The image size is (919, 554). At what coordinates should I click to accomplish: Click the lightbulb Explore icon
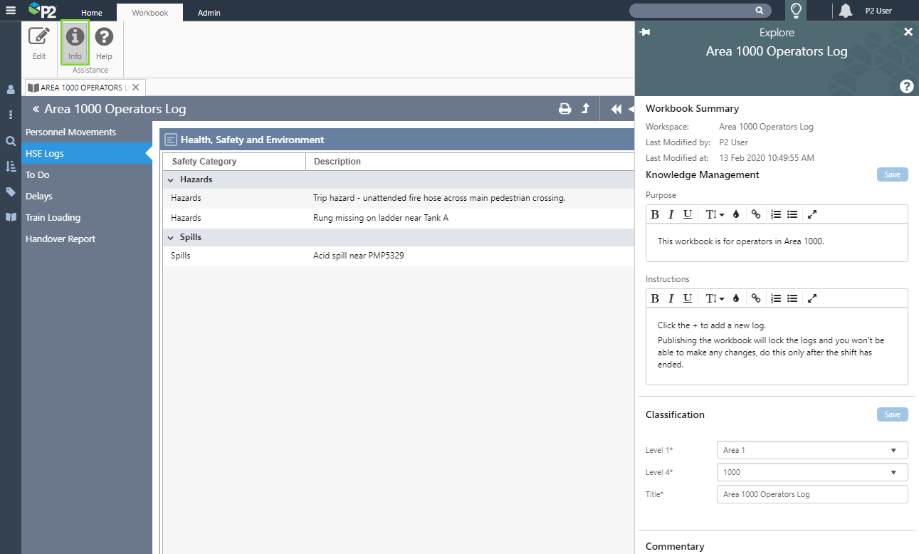click(796, 11)
